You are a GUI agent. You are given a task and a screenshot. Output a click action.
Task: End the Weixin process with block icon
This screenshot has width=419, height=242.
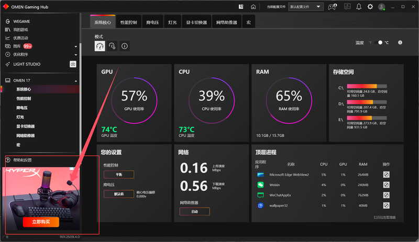[386, 185]
